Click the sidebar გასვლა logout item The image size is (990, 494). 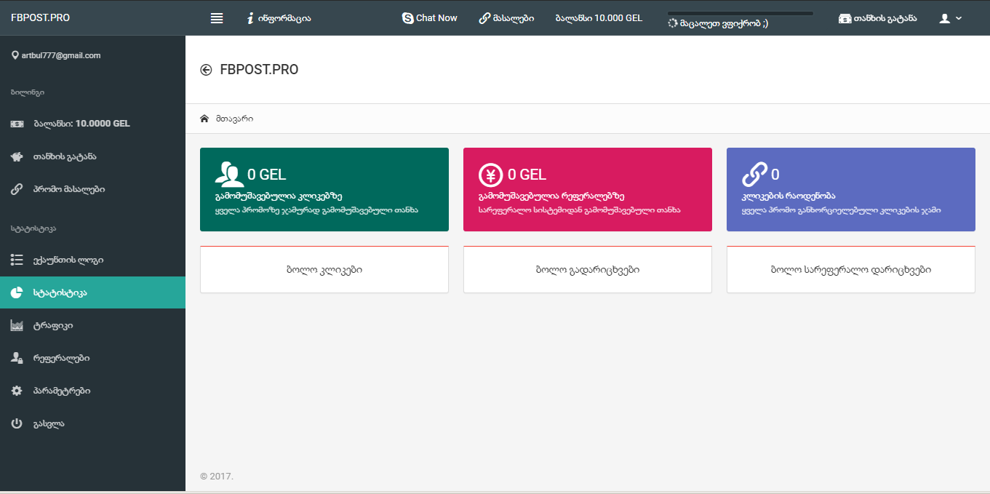[x=92, y=423]
